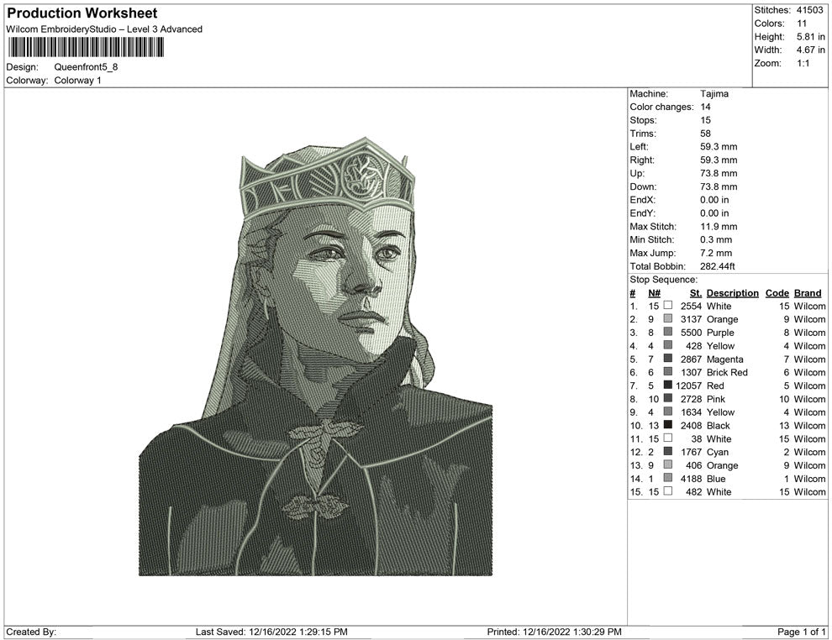The width and height of the screenshot is (832, 640).
Task: Select the Pink description in stop 8
Action: pyautogui.click(x=716, y=399)
